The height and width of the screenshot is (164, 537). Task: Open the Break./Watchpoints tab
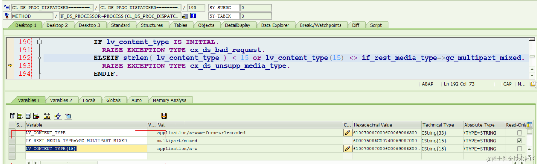(321, 25)
